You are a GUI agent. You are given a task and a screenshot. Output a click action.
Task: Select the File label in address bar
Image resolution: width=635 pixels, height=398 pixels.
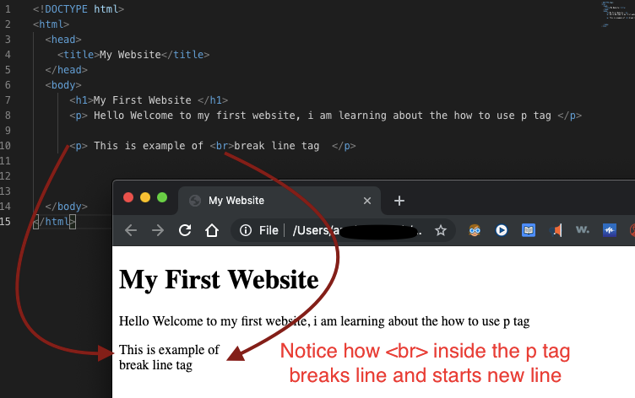point(269,230)
